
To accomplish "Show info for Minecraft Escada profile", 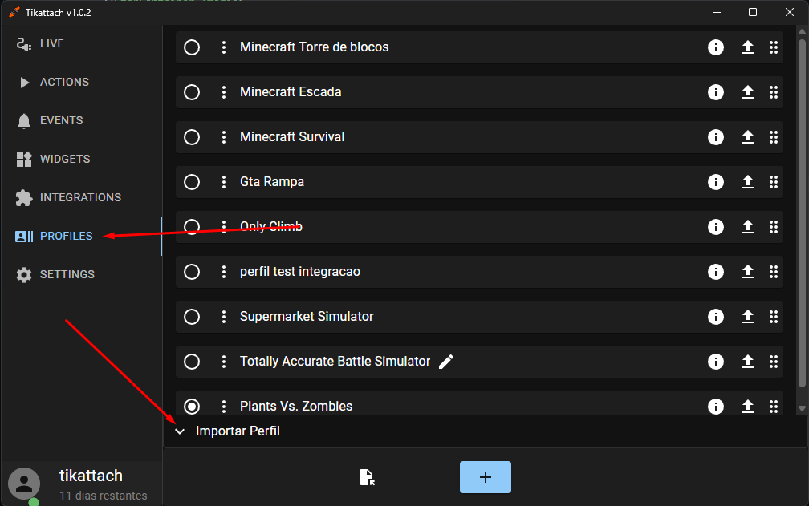I will pyautogui.click(x=716, y=92).
